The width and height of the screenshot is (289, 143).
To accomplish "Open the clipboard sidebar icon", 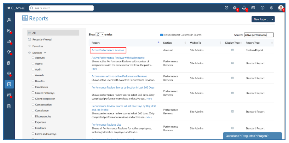I will tap(9, 106).
